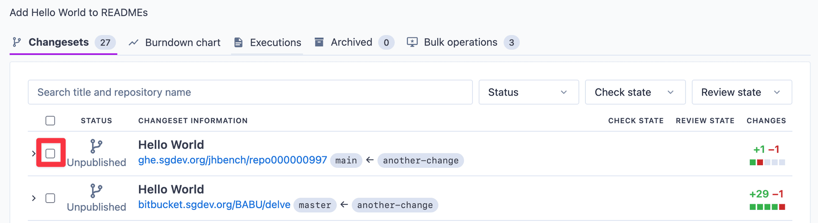The height and width of the screenshot is (223, 818).
Task: Click unpublished branch icon for repo000000997
Action: point(96,147)
